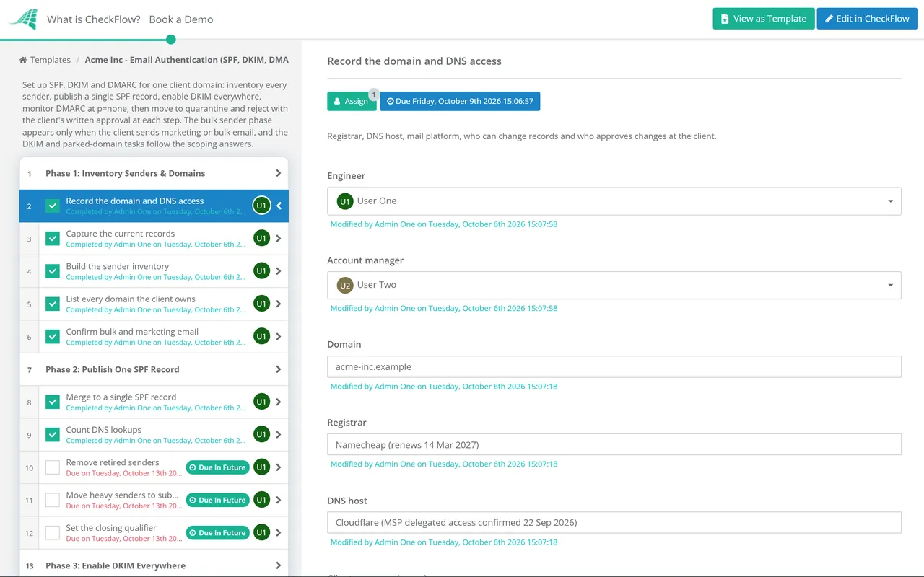Open the Engineer user dropdown
The height and width of the screenshot is (577, 924).
(614, 201)
